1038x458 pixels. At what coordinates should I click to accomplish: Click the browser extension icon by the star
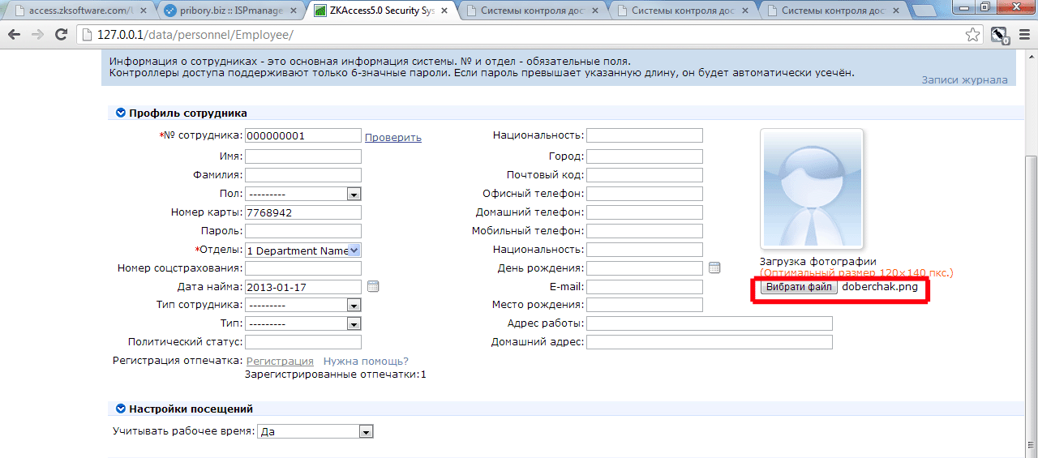click(1000, 36)
